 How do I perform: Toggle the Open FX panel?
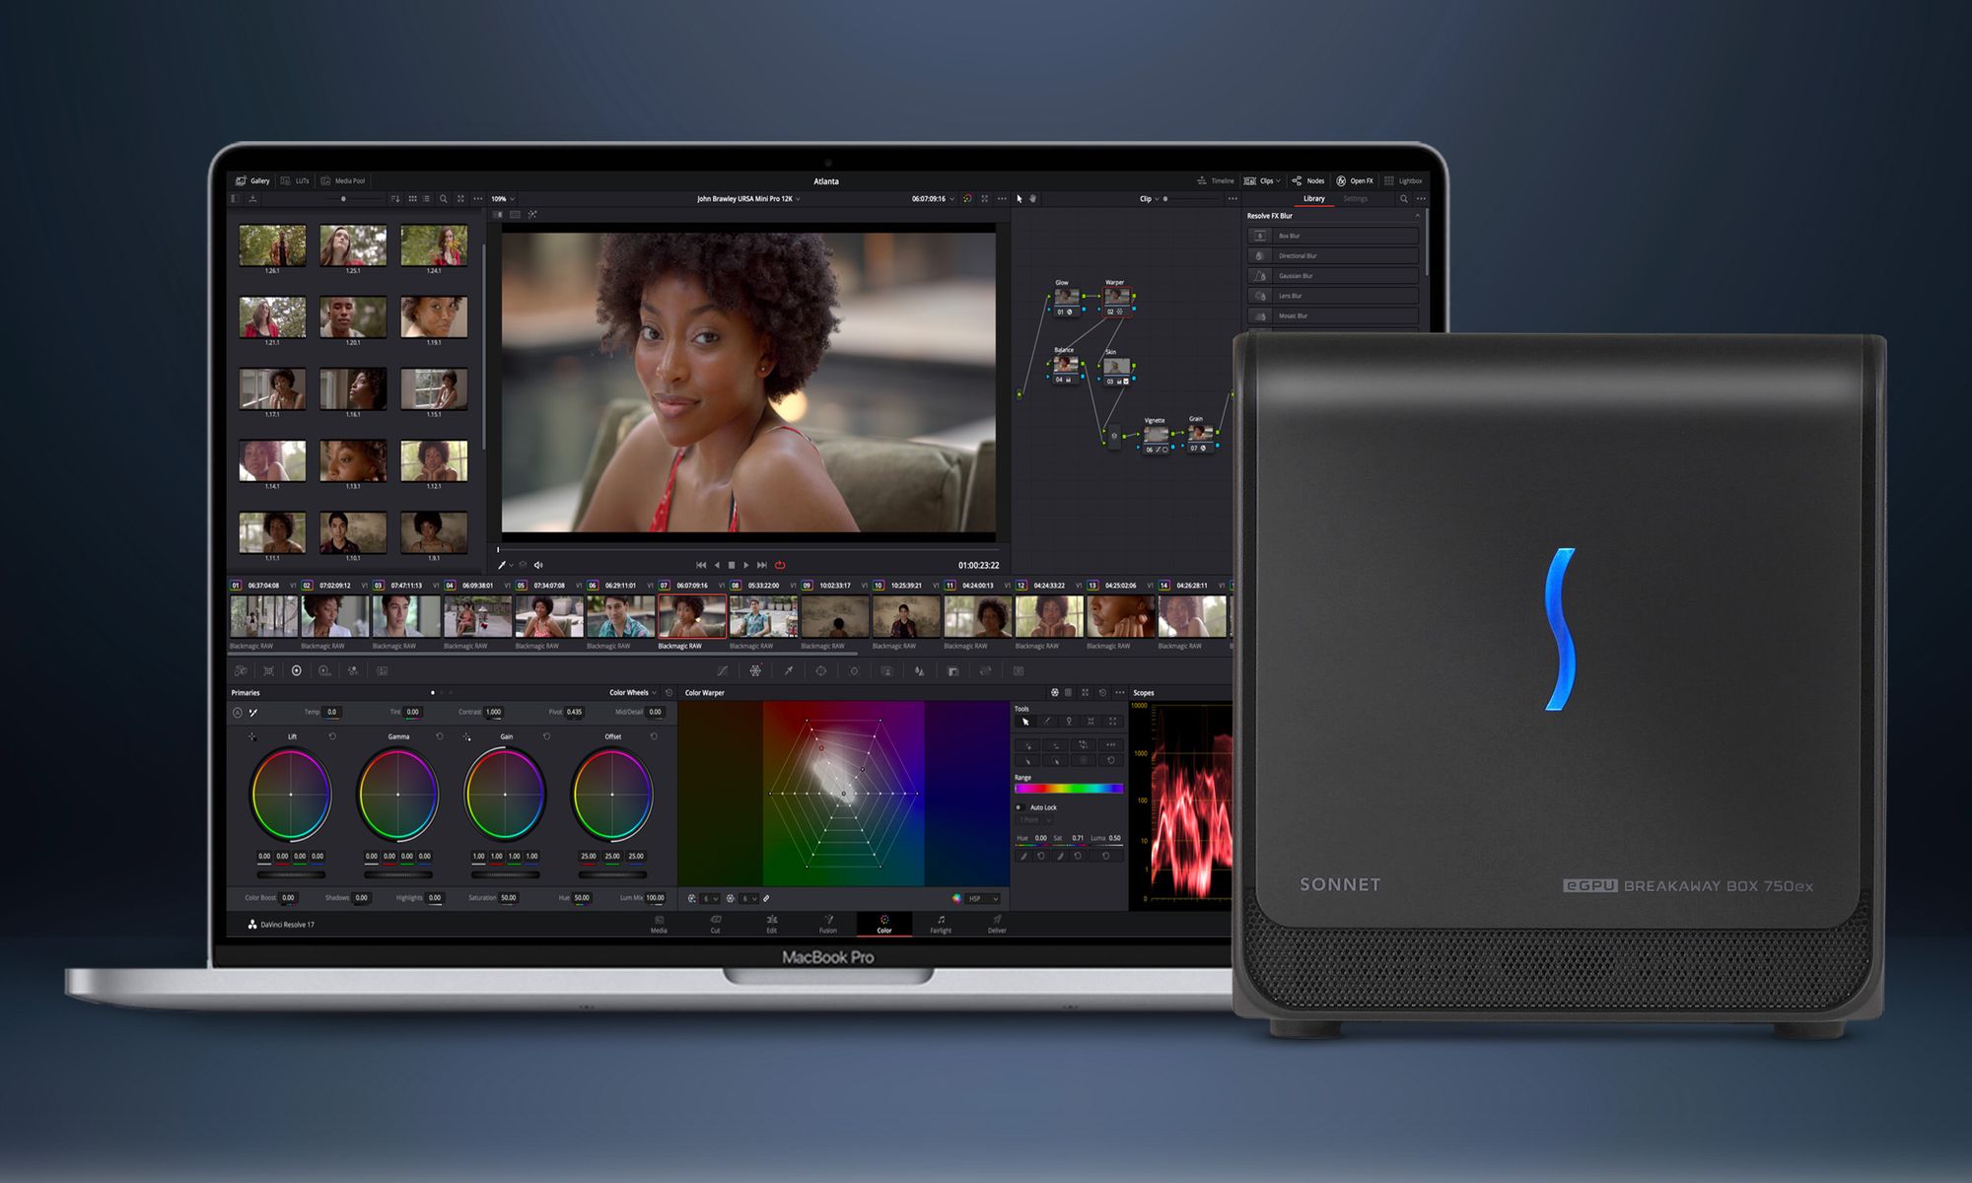click(1355, 180)
